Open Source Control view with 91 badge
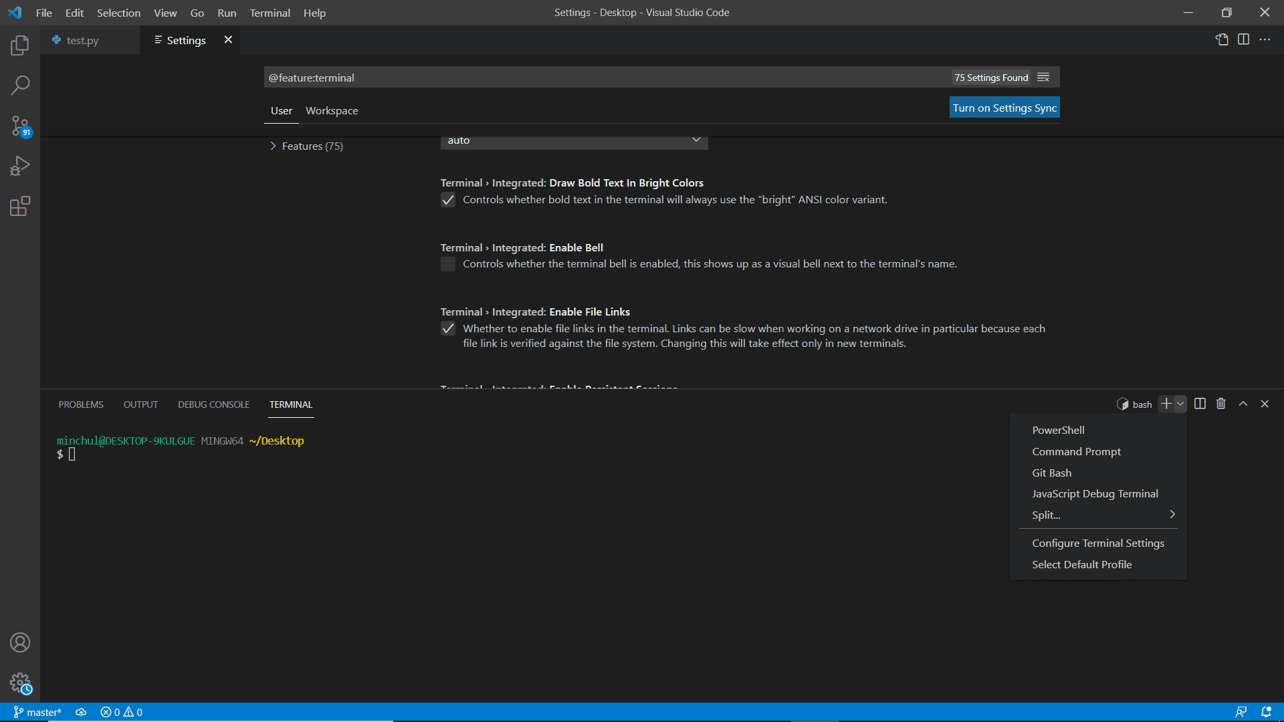1284x722 pixels. (x=20, y=126)
